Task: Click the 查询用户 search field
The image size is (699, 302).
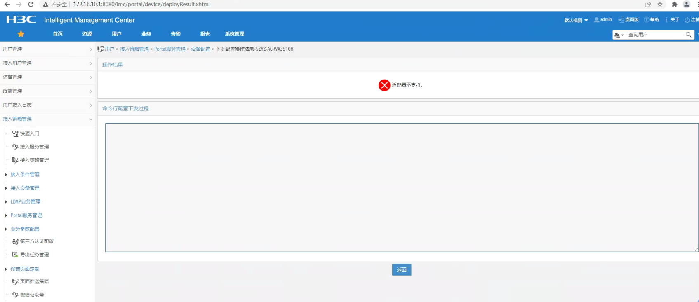Action: click(655, 35)
